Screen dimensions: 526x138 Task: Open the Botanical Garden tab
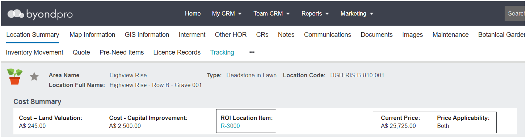(x=502, y=35)
